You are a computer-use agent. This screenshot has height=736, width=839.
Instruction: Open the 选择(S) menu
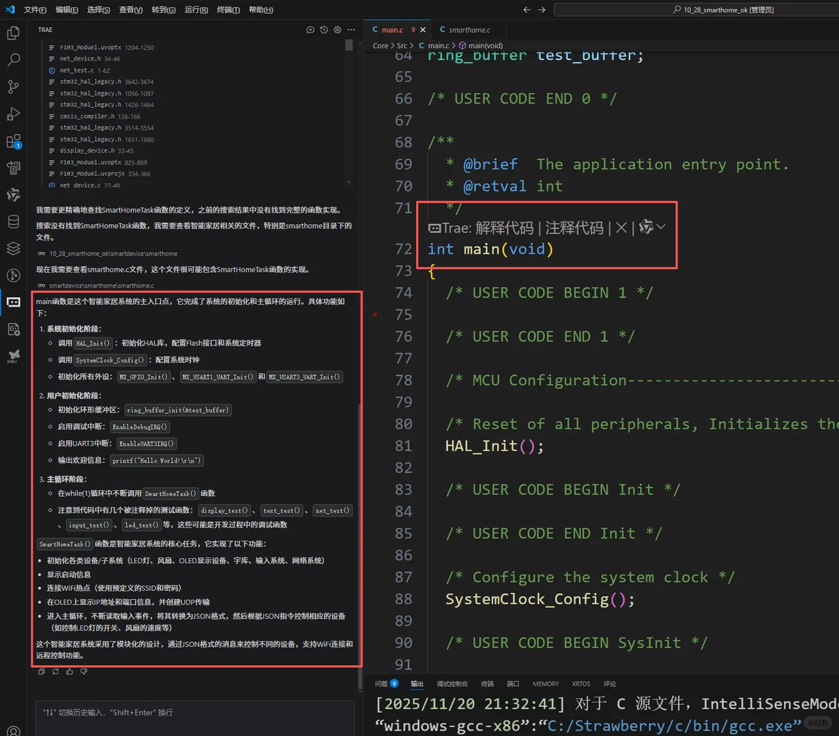[99, 10]
